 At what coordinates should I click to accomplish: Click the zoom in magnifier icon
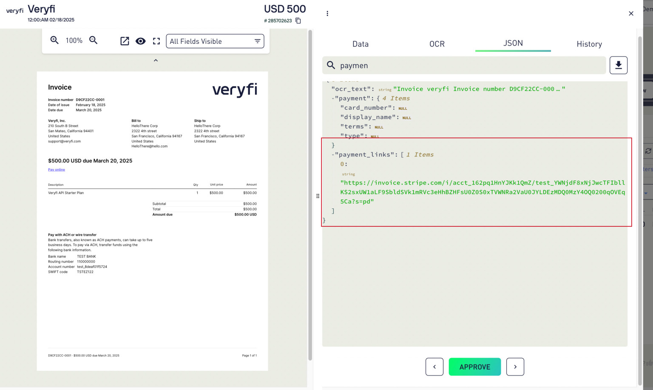(54, 40)
